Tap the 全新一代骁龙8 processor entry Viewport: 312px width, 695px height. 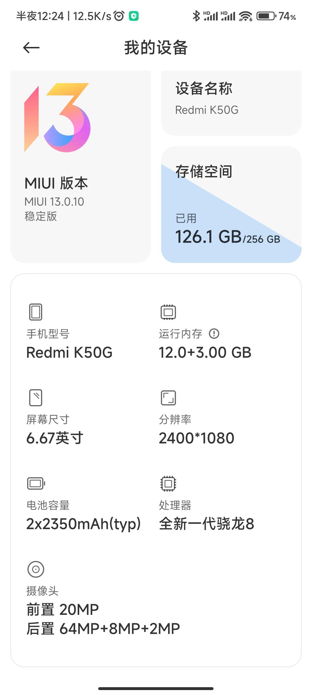point(207,524)
